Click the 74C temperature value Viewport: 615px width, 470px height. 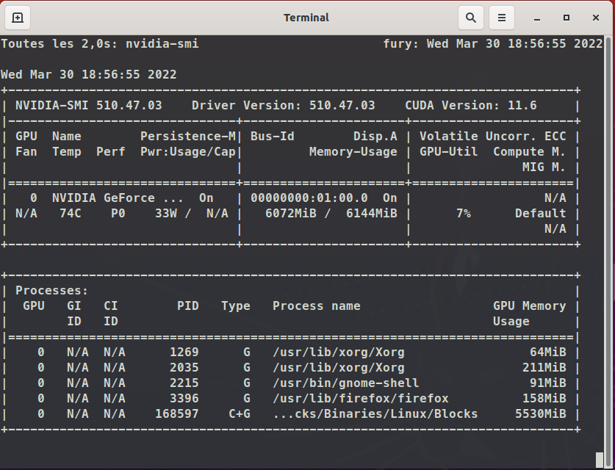[x=71, y=213]
